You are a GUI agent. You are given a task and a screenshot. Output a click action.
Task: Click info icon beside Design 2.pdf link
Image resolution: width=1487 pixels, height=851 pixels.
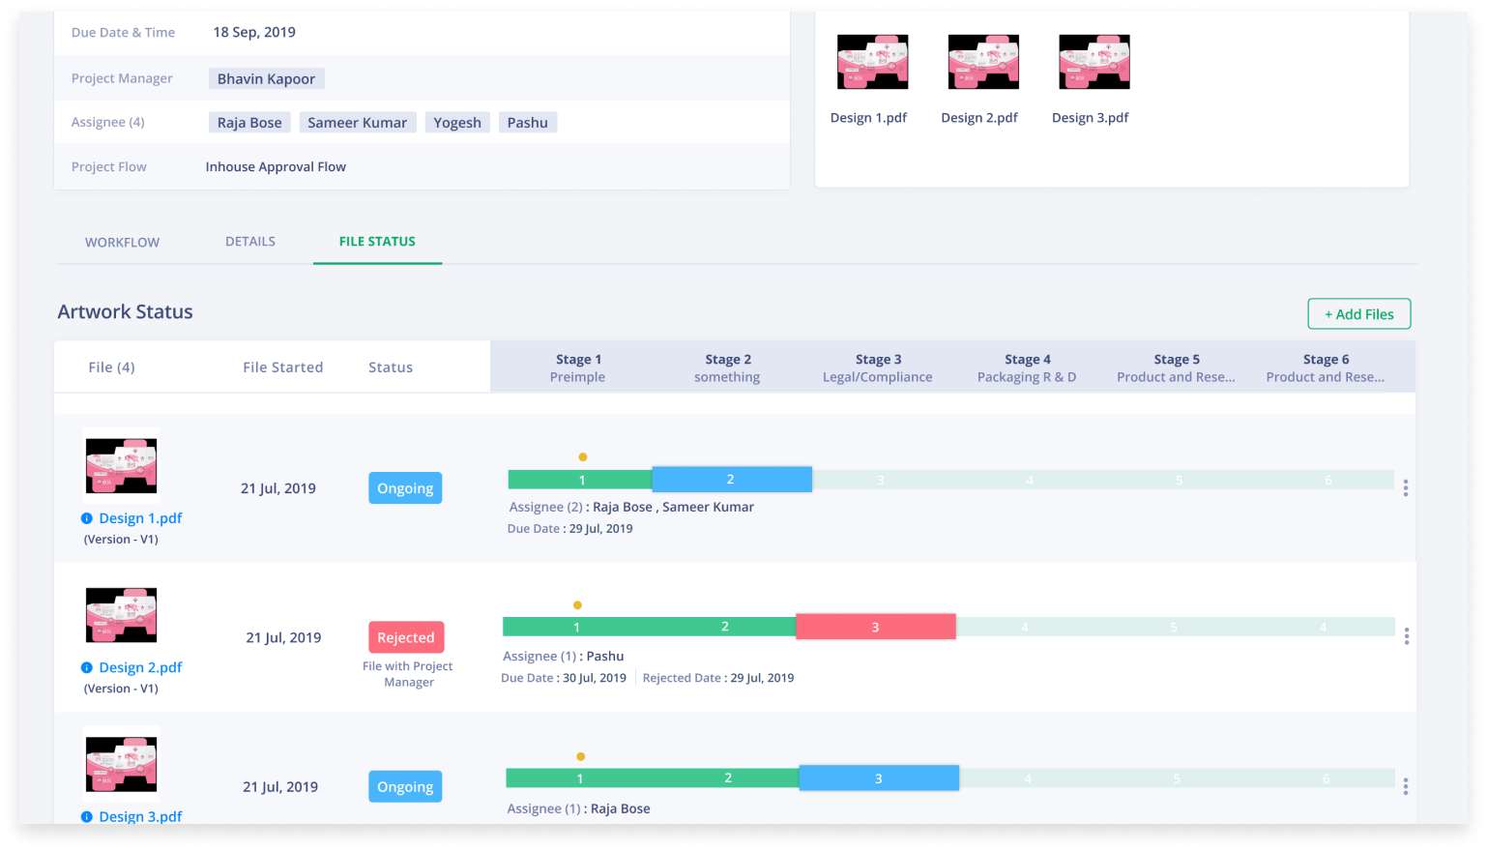[87, 667]
